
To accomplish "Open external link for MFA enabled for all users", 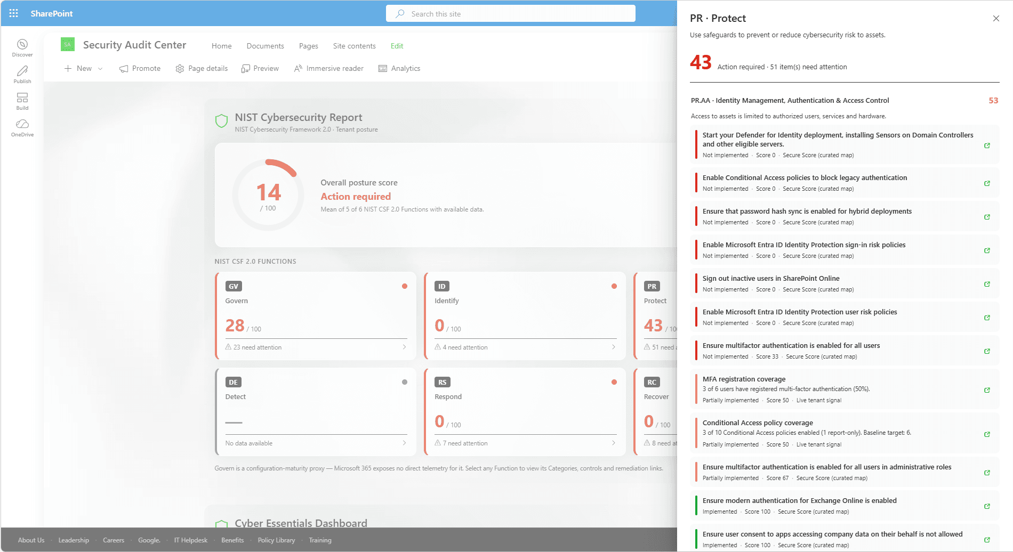I will 987,351.
